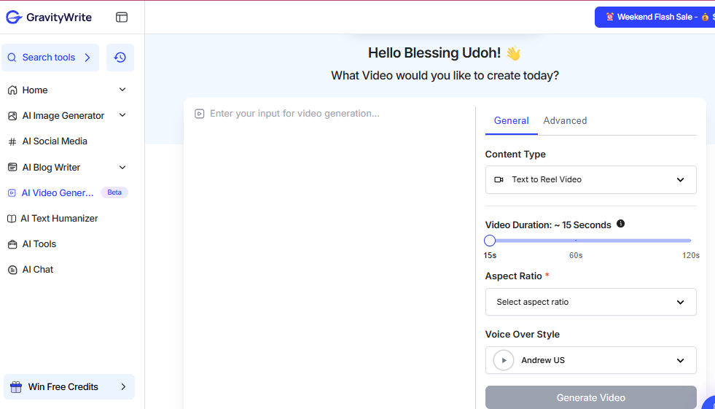Expand the Home menu chevron

pyautogui.click(x=122, y=90)
